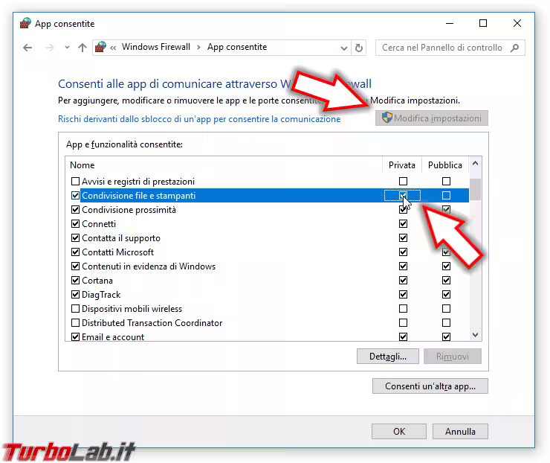Open the Rischi derivanti dallo sblocco link
The image size is (550, 463).
click(x=199, y=119)
